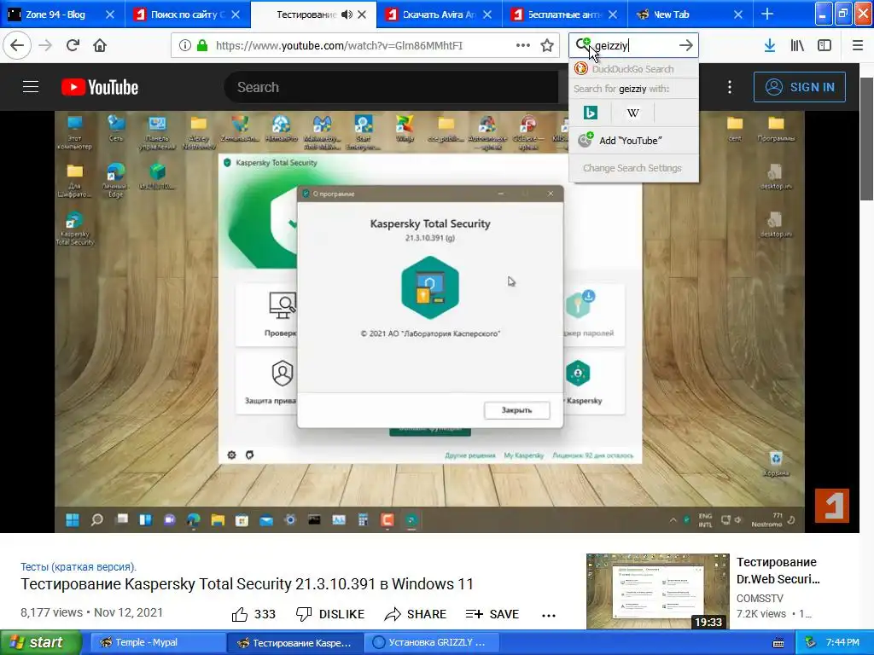Open the Library icon in the toolbar
The image size is (874, 655).
tap(797, 46)
